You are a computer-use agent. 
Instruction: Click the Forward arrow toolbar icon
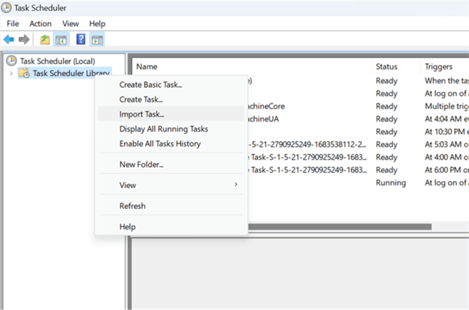[x=24, y=40]
